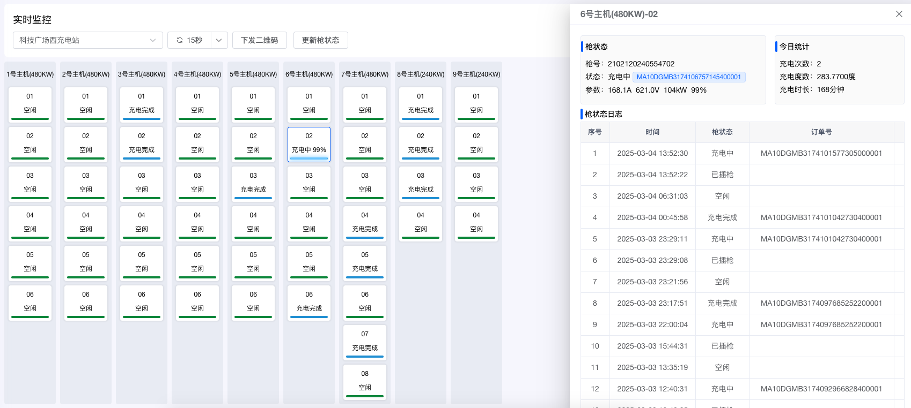Select gun 01 充电完成 under 8号主机(240KW)
This screenshot has width=911, height=408.
click(x=421, y=105)
